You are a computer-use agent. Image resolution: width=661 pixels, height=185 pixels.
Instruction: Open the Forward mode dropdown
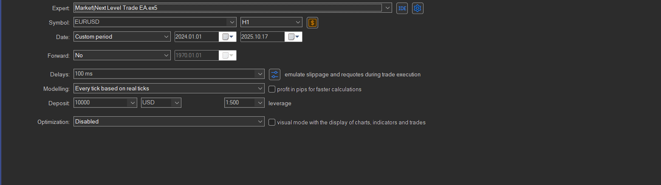coord(166,56)
